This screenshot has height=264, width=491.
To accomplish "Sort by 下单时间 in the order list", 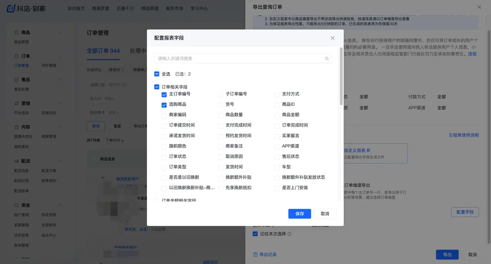I will coord(115,140).
